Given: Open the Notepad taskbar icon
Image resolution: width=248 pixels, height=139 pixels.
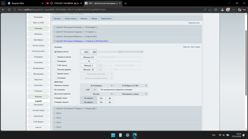Looking at the screenshot, I should coord(121,135).
